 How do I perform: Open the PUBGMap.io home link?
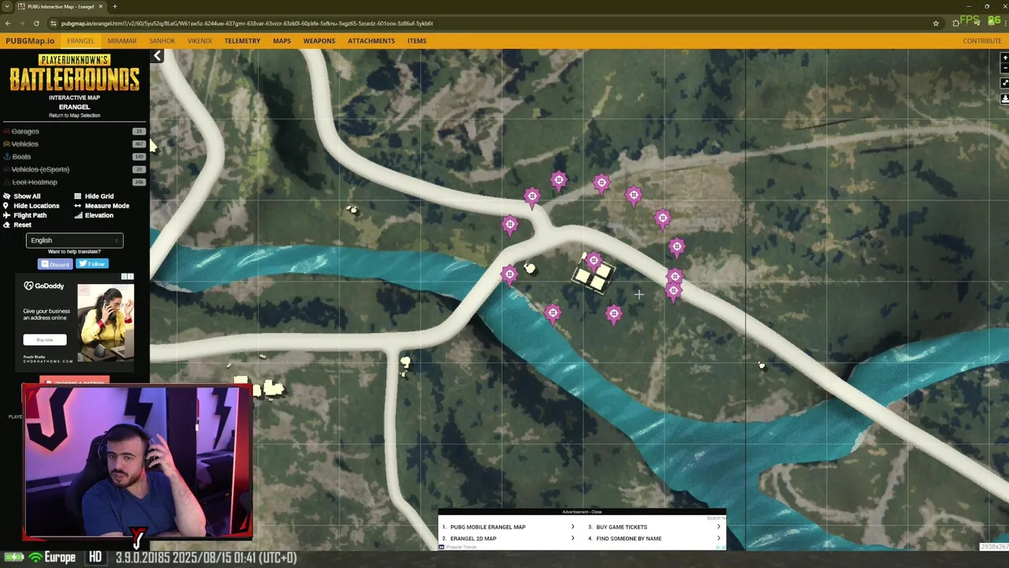coord(30,41)
